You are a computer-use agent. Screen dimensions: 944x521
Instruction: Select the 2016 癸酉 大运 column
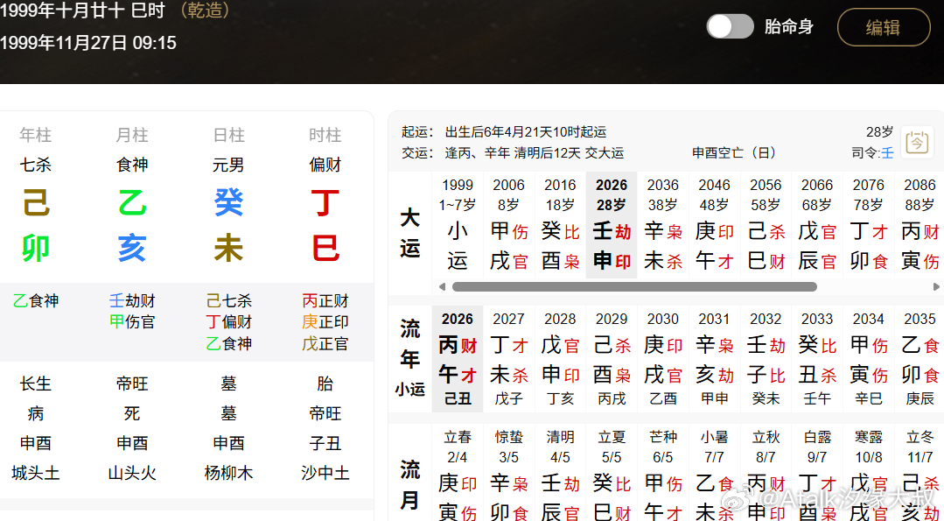click(x=560, y=225)
